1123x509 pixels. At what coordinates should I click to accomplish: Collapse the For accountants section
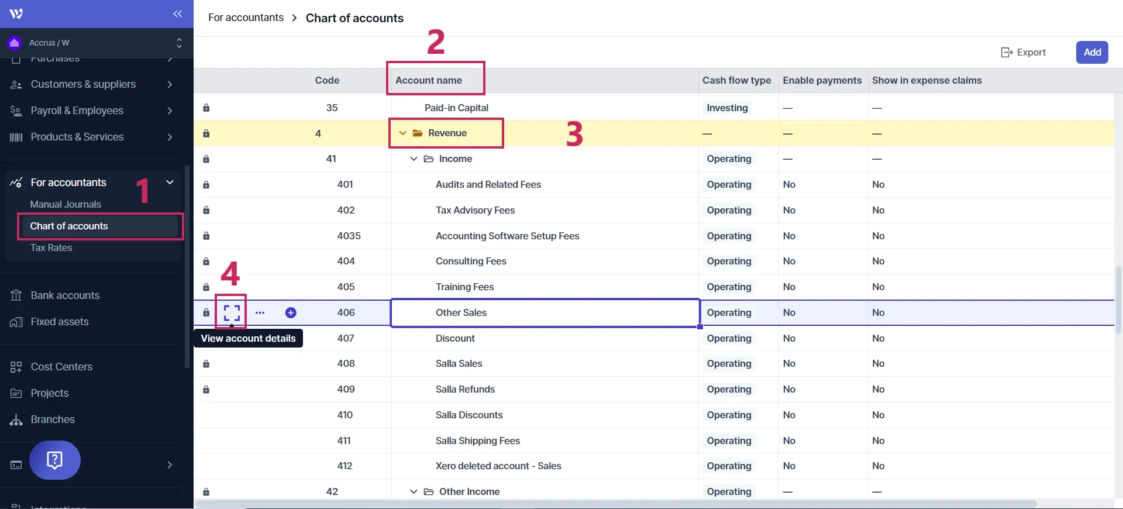tap(170, 183)
